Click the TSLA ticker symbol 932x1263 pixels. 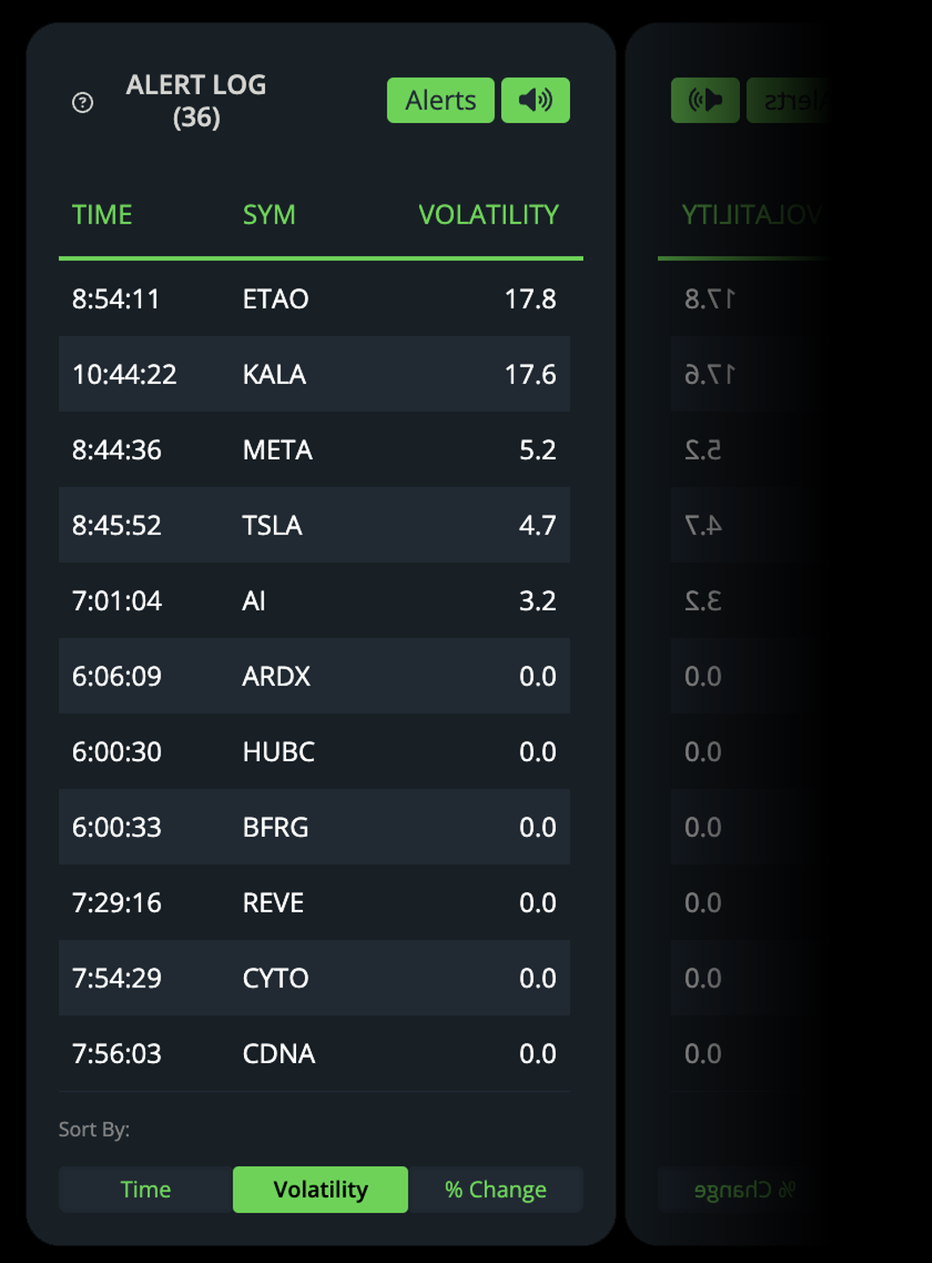272,526
